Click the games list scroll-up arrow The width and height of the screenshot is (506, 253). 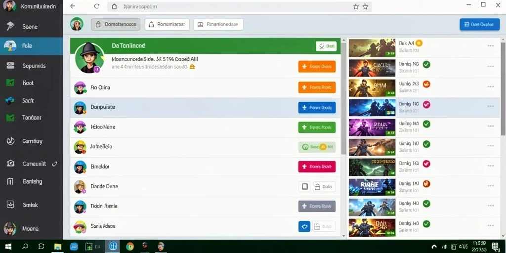(x=503, y=40)
